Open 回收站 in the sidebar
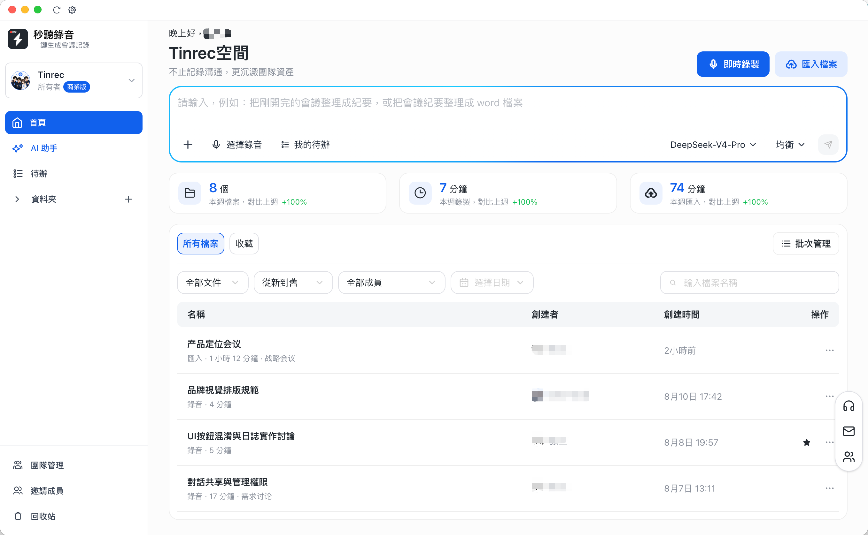868x535 pixels. pos(74,516)
